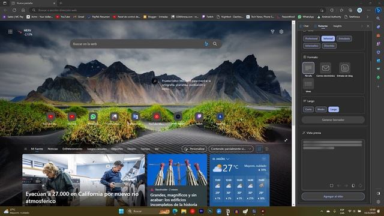Click the Generar borrador button
384x216 pixels.
coord(333,120)
